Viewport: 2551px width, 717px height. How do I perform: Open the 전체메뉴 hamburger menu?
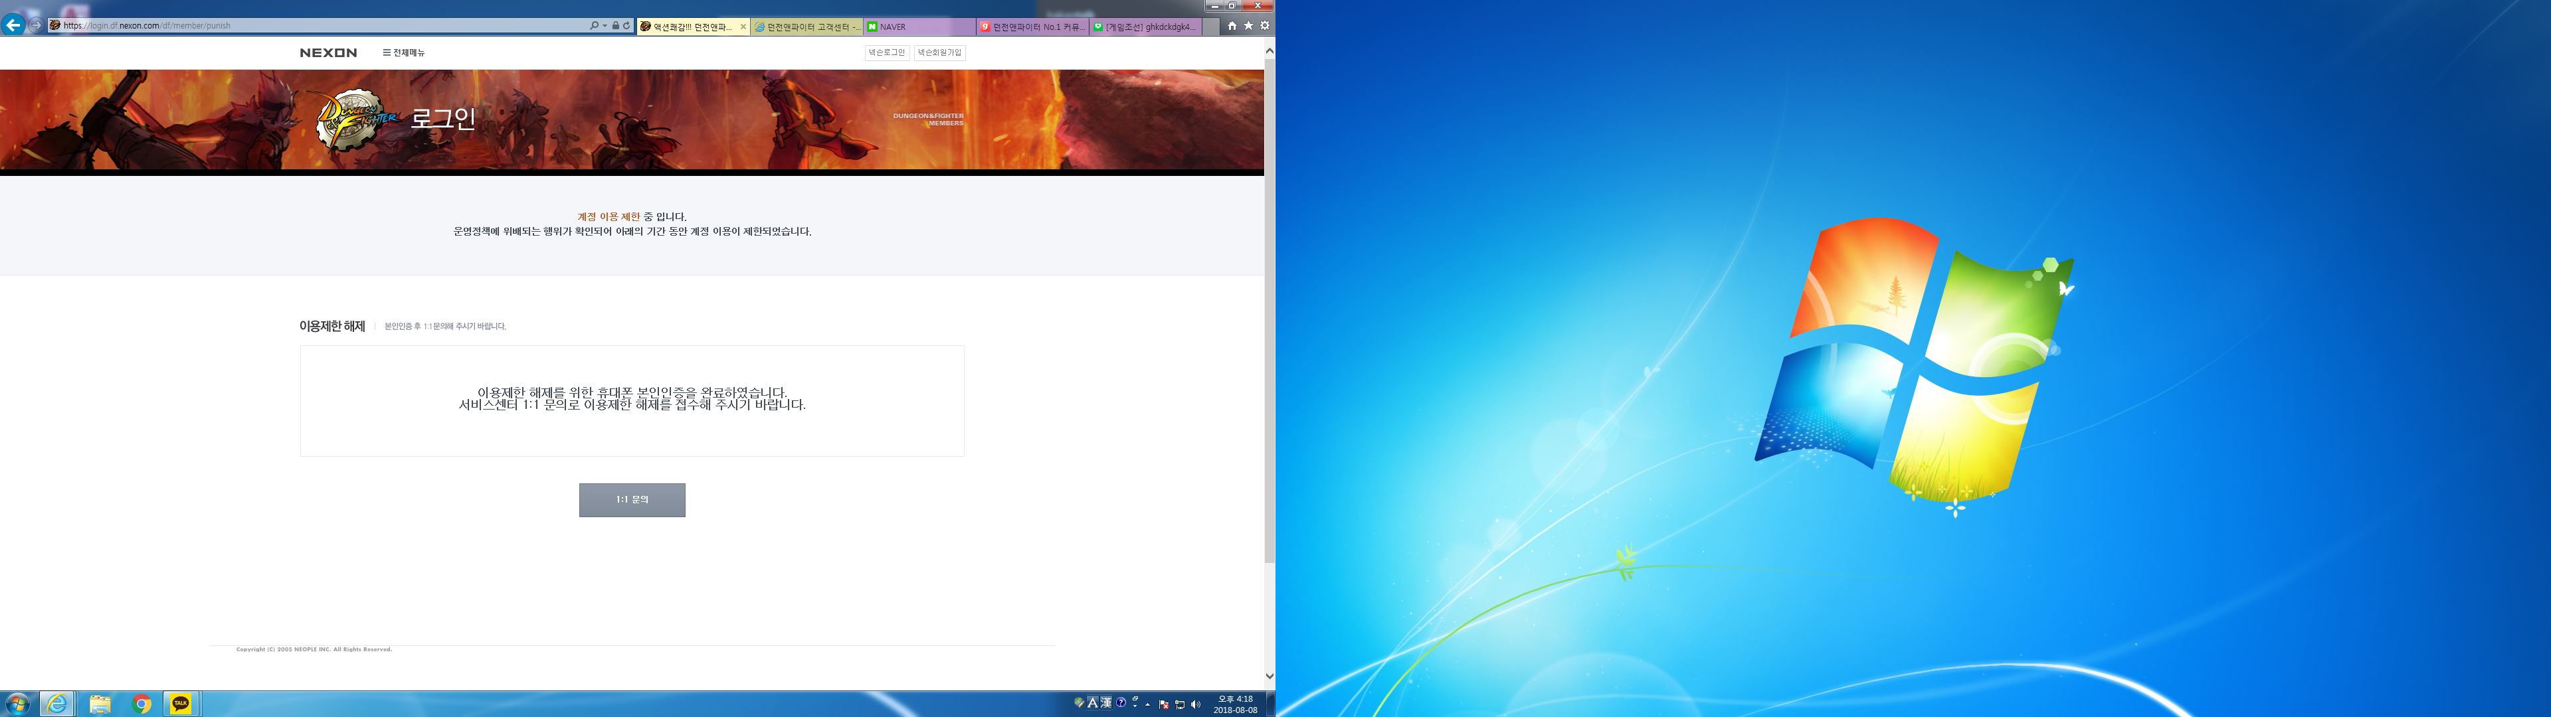tap(403, 52)
